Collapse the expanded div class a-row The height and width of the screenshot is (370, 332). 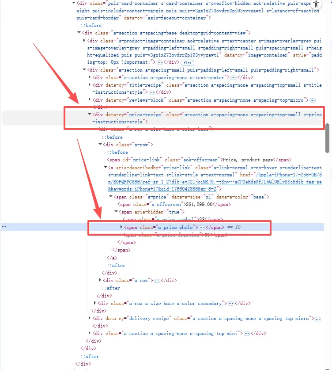[x=100, y=144]
